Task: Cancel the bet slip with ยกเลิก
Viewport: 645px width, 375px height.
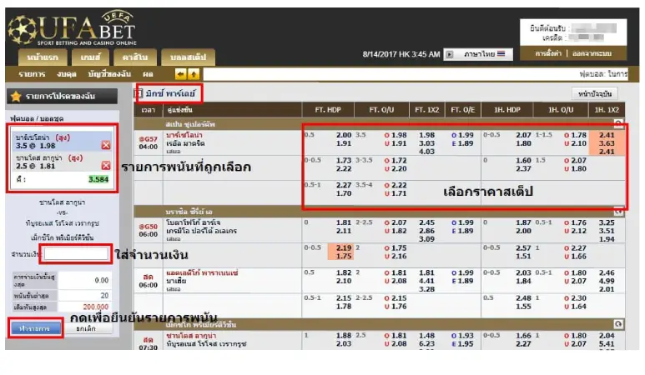Action: click(x=86, y=328)
